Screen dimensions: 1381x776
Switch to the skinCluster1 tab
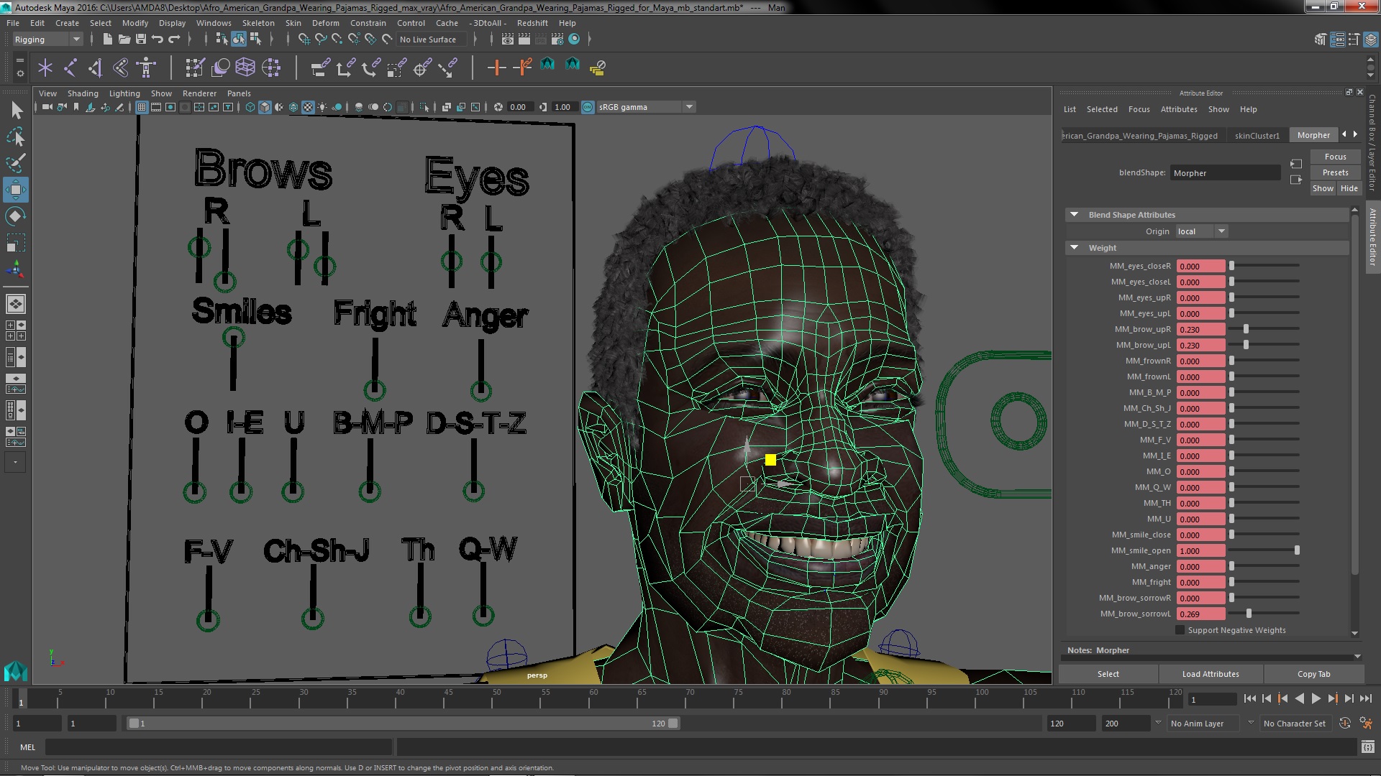1257,135
